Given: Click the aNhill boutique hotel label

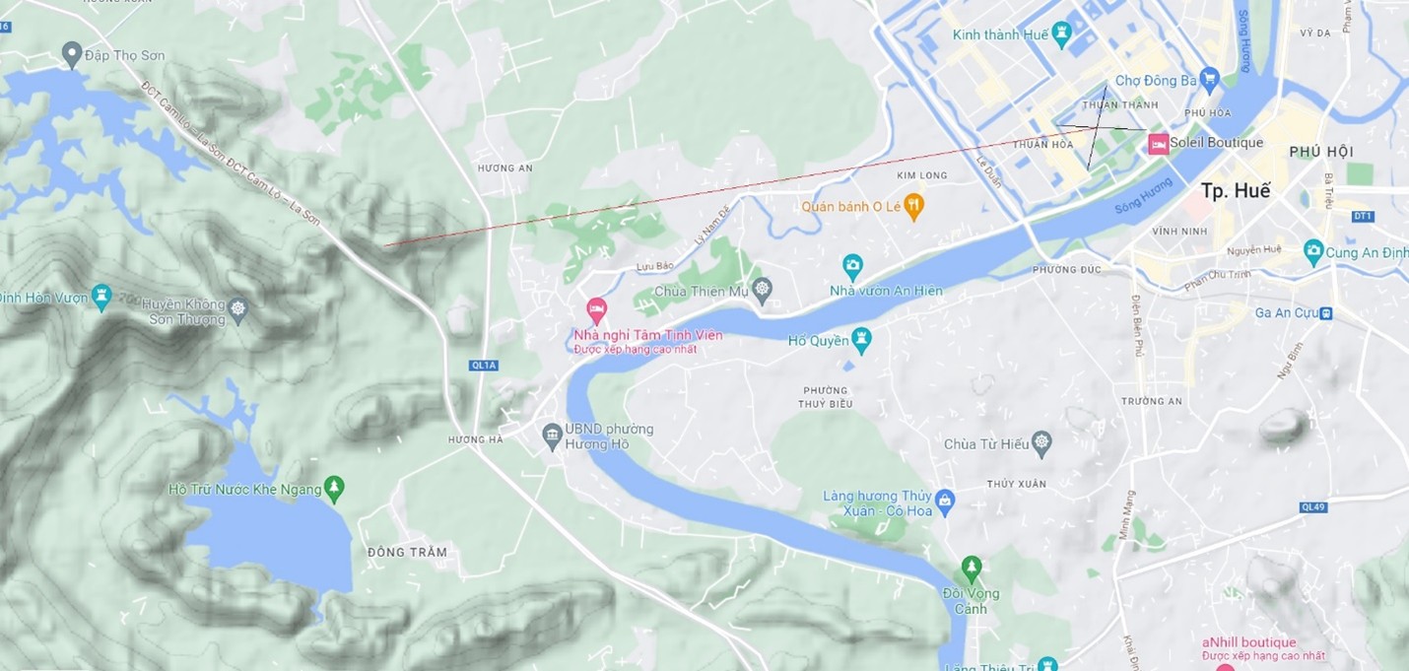Looking at the screenshot, I should coord(1249,642).
